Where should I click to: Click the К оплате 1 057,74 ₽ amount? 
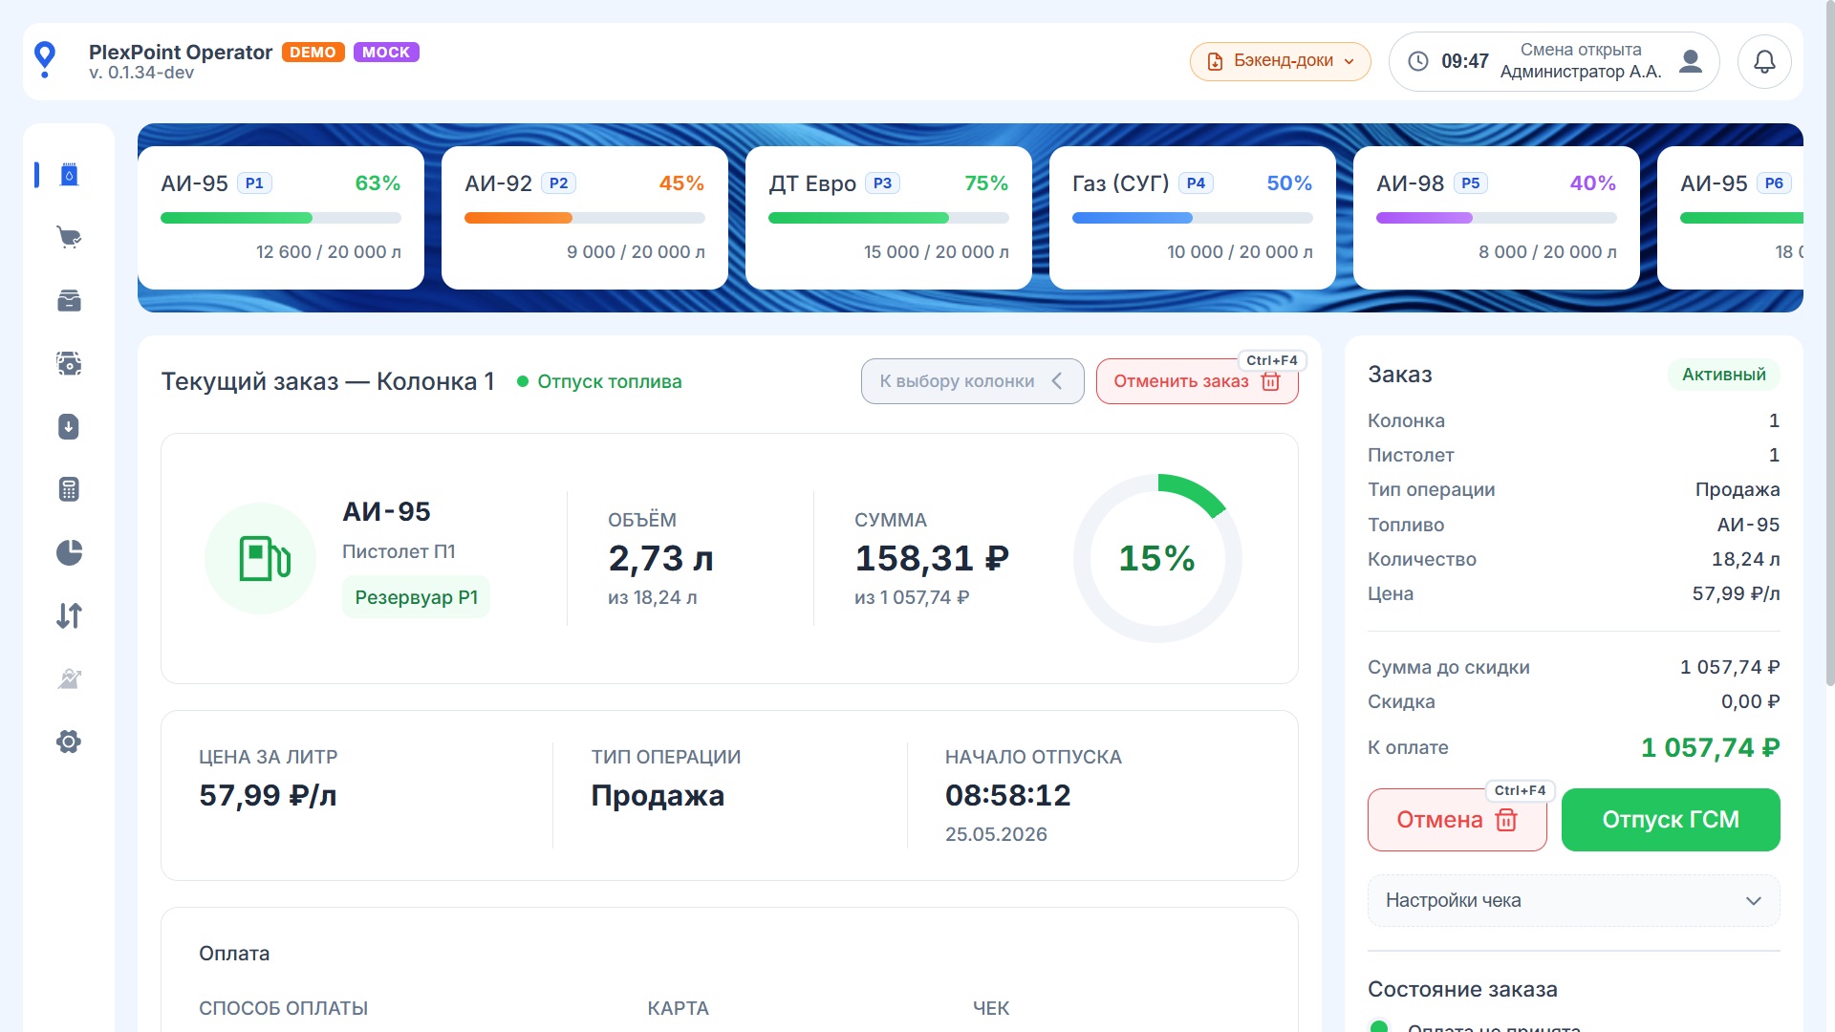coord(1710,747)
